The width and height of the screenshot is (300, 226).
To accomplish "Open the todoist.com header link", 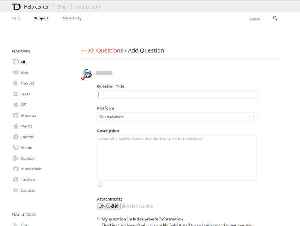I will (88, 7).
